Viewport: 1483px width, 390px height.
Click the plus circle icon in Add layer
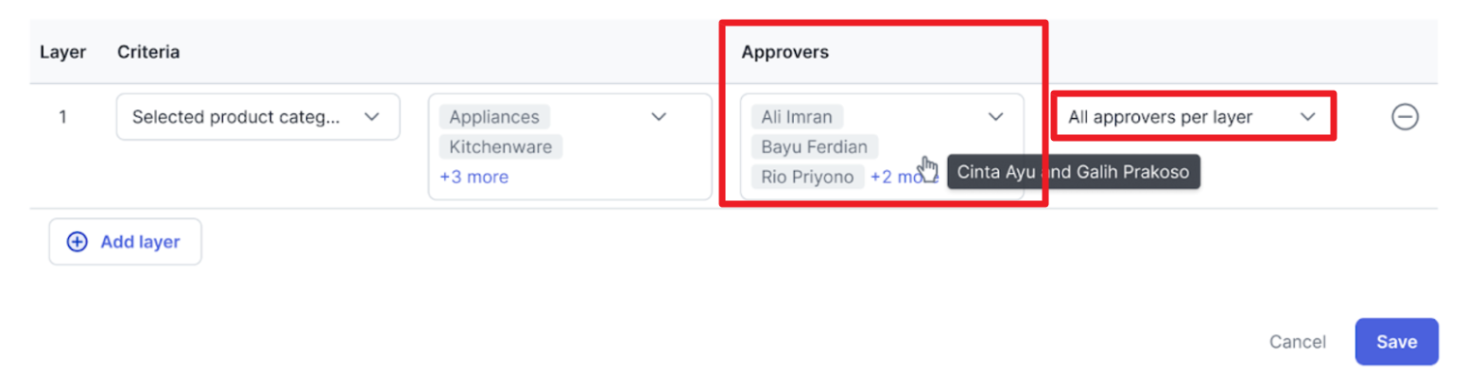tap(78, 242)
